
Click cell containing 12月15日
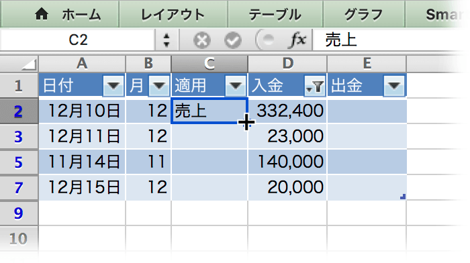tap(82, 187)
